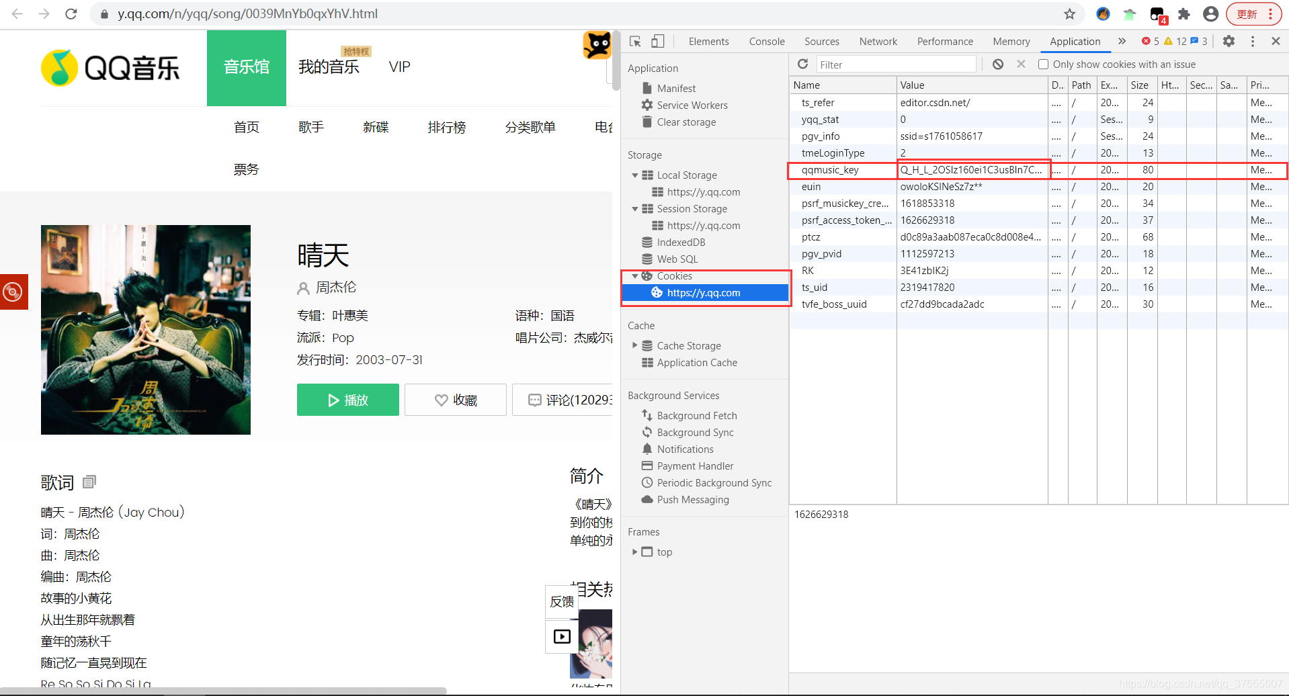The image size is (1289, 696).
Task: Delete the selected cookie with the X icon
Action: (1021, 64)
